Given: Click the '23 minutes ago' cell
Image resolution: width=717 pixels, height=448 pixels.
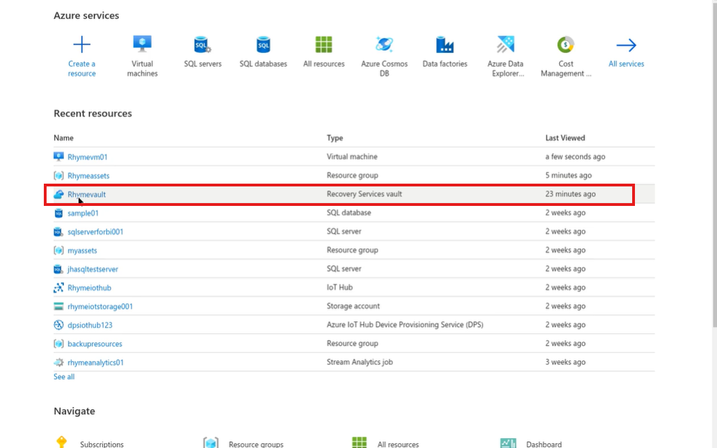Looking at the screenshot, I should (x=570, y=194).
